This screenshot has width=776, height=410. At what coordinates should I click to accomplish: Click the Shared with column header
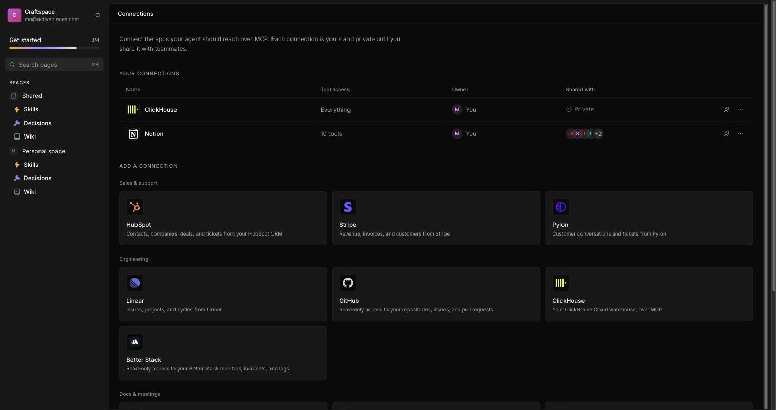(580, 90)
